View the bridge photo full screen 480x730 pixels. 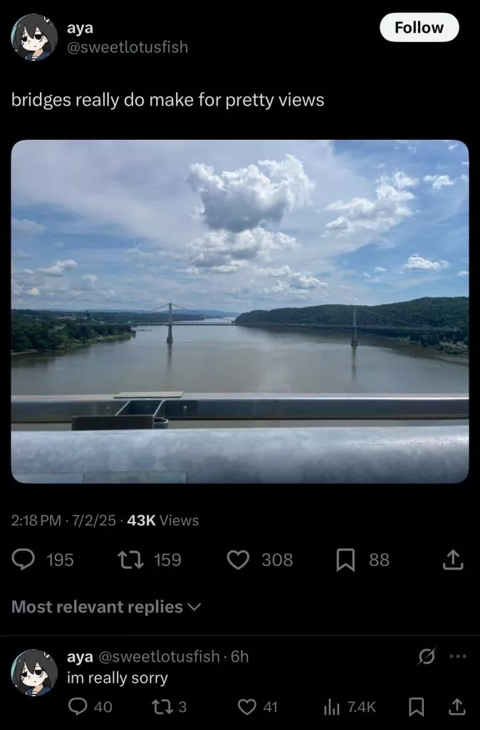point(240,312)
